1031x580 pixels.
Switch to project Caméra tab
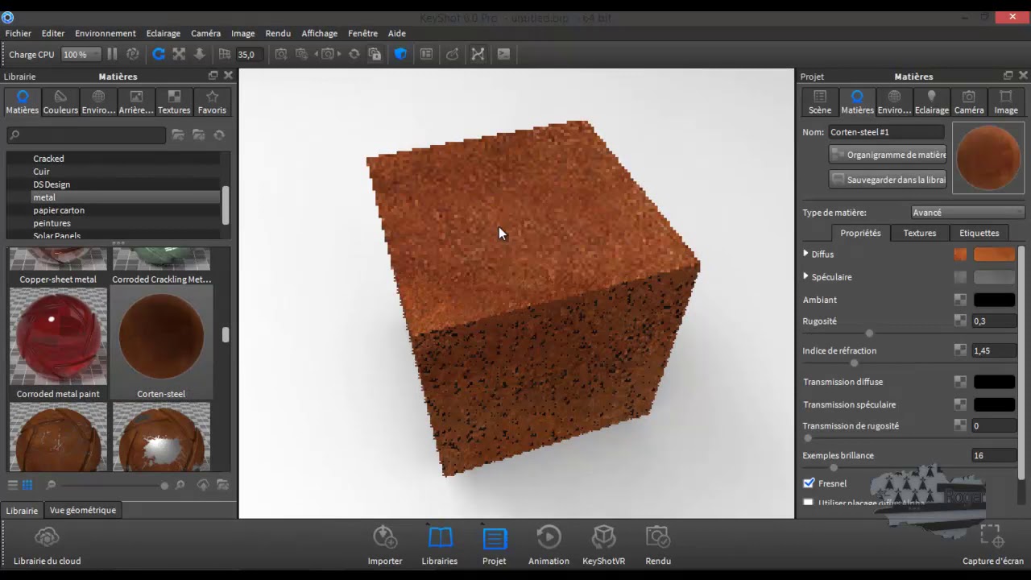coord(969,102)
